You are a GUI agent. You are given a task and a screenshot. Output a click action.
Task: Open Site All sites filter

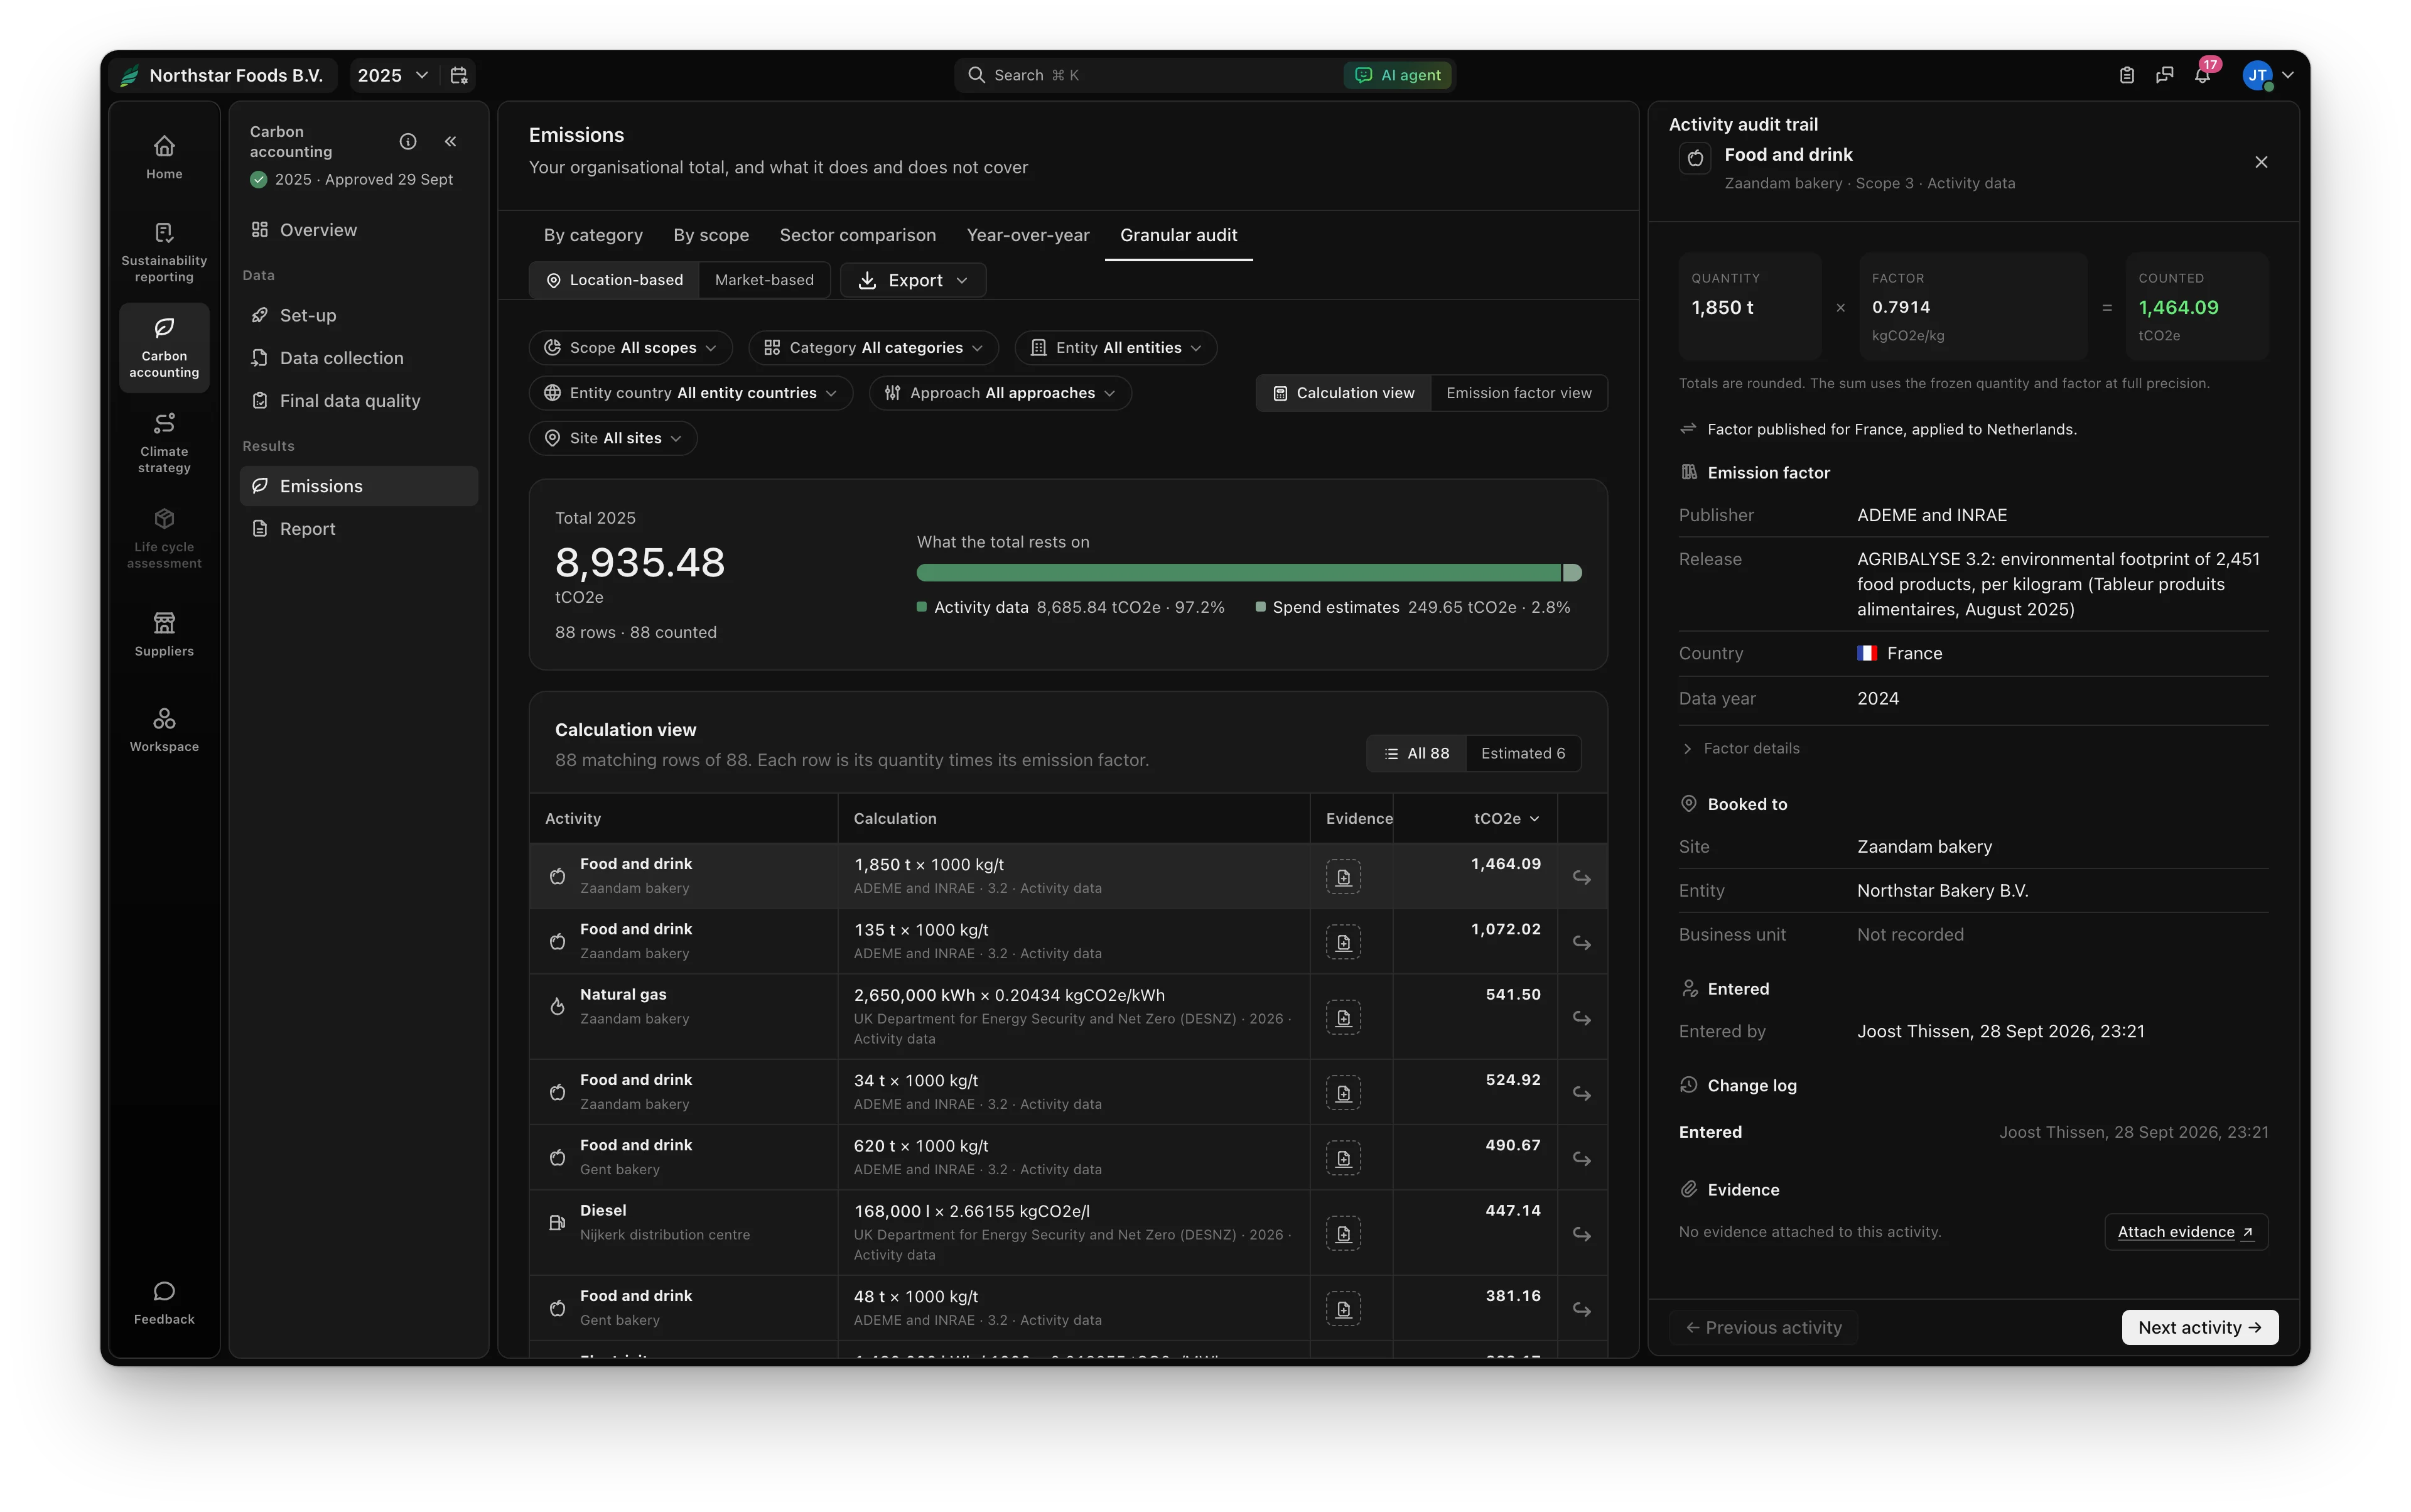pos(613,438)
